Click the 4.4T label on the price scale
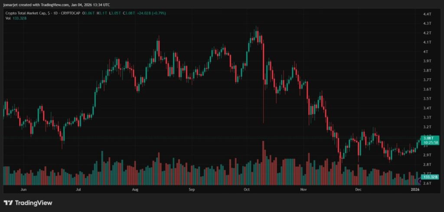This screenshot has width=444, height=212. click(x=427, y=14)
